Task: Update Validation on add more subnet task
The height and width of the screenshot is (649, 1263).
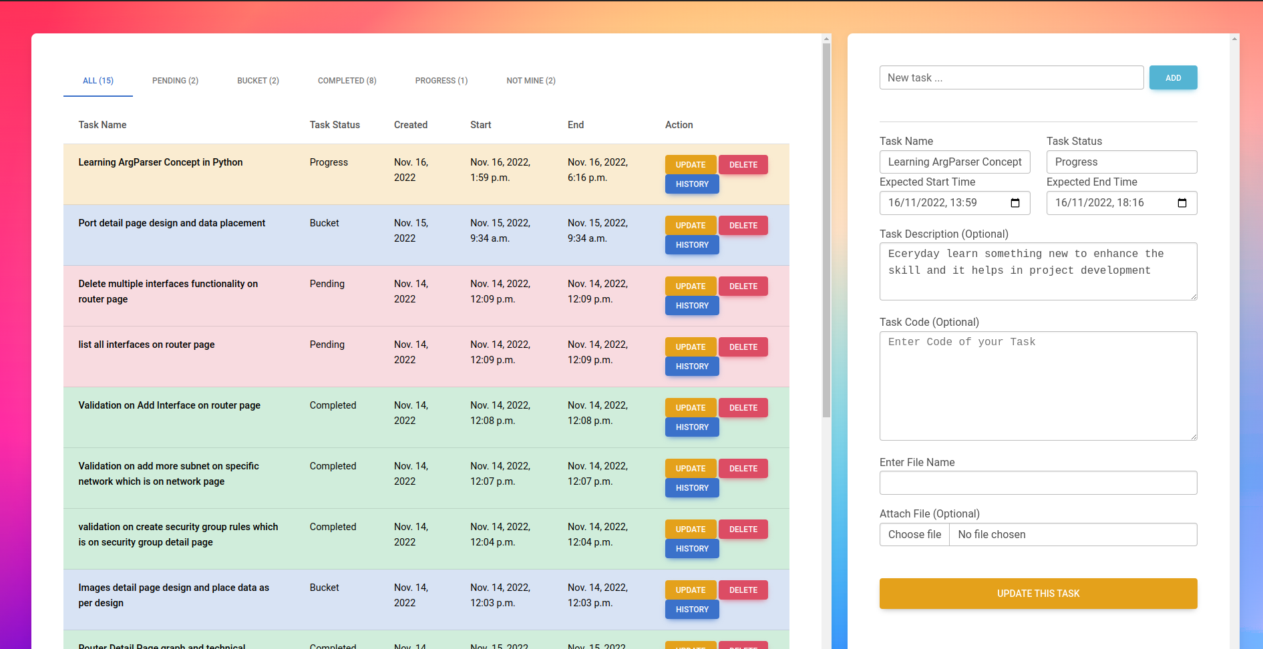Action: pos(691,469)
